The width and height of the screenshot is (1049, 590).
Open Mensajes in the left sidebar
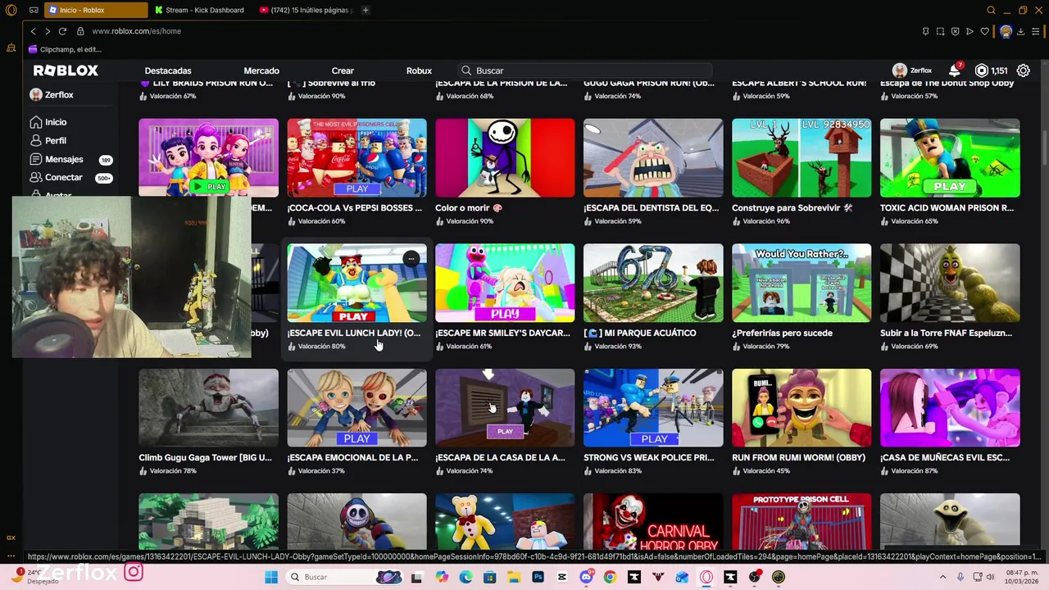point(63,159)
